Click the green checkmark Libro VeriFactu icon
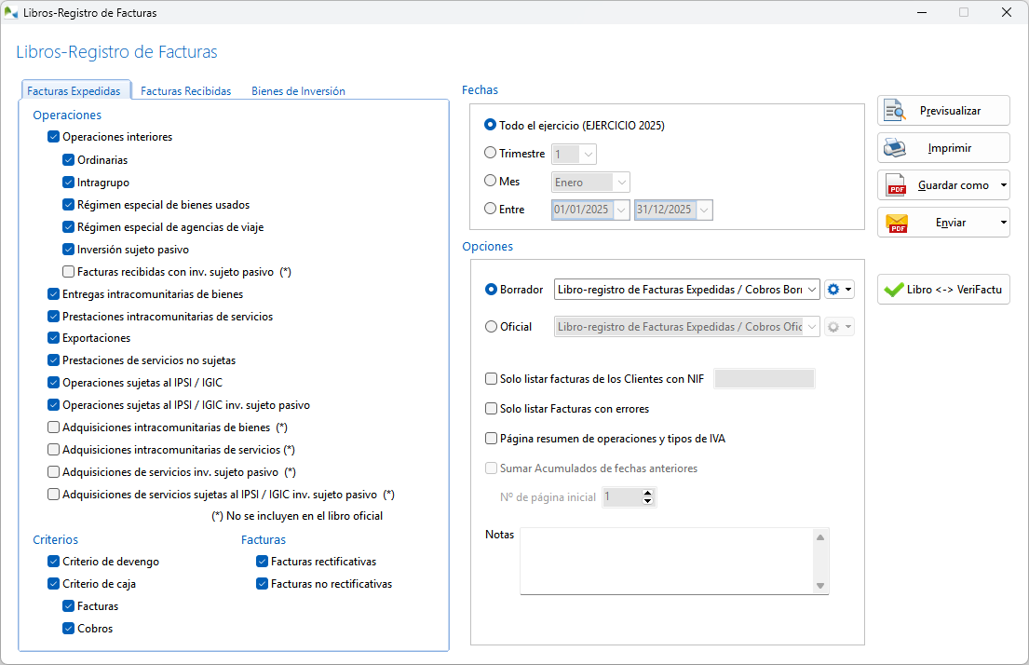The image size is (1029, 665). (894, 290)
